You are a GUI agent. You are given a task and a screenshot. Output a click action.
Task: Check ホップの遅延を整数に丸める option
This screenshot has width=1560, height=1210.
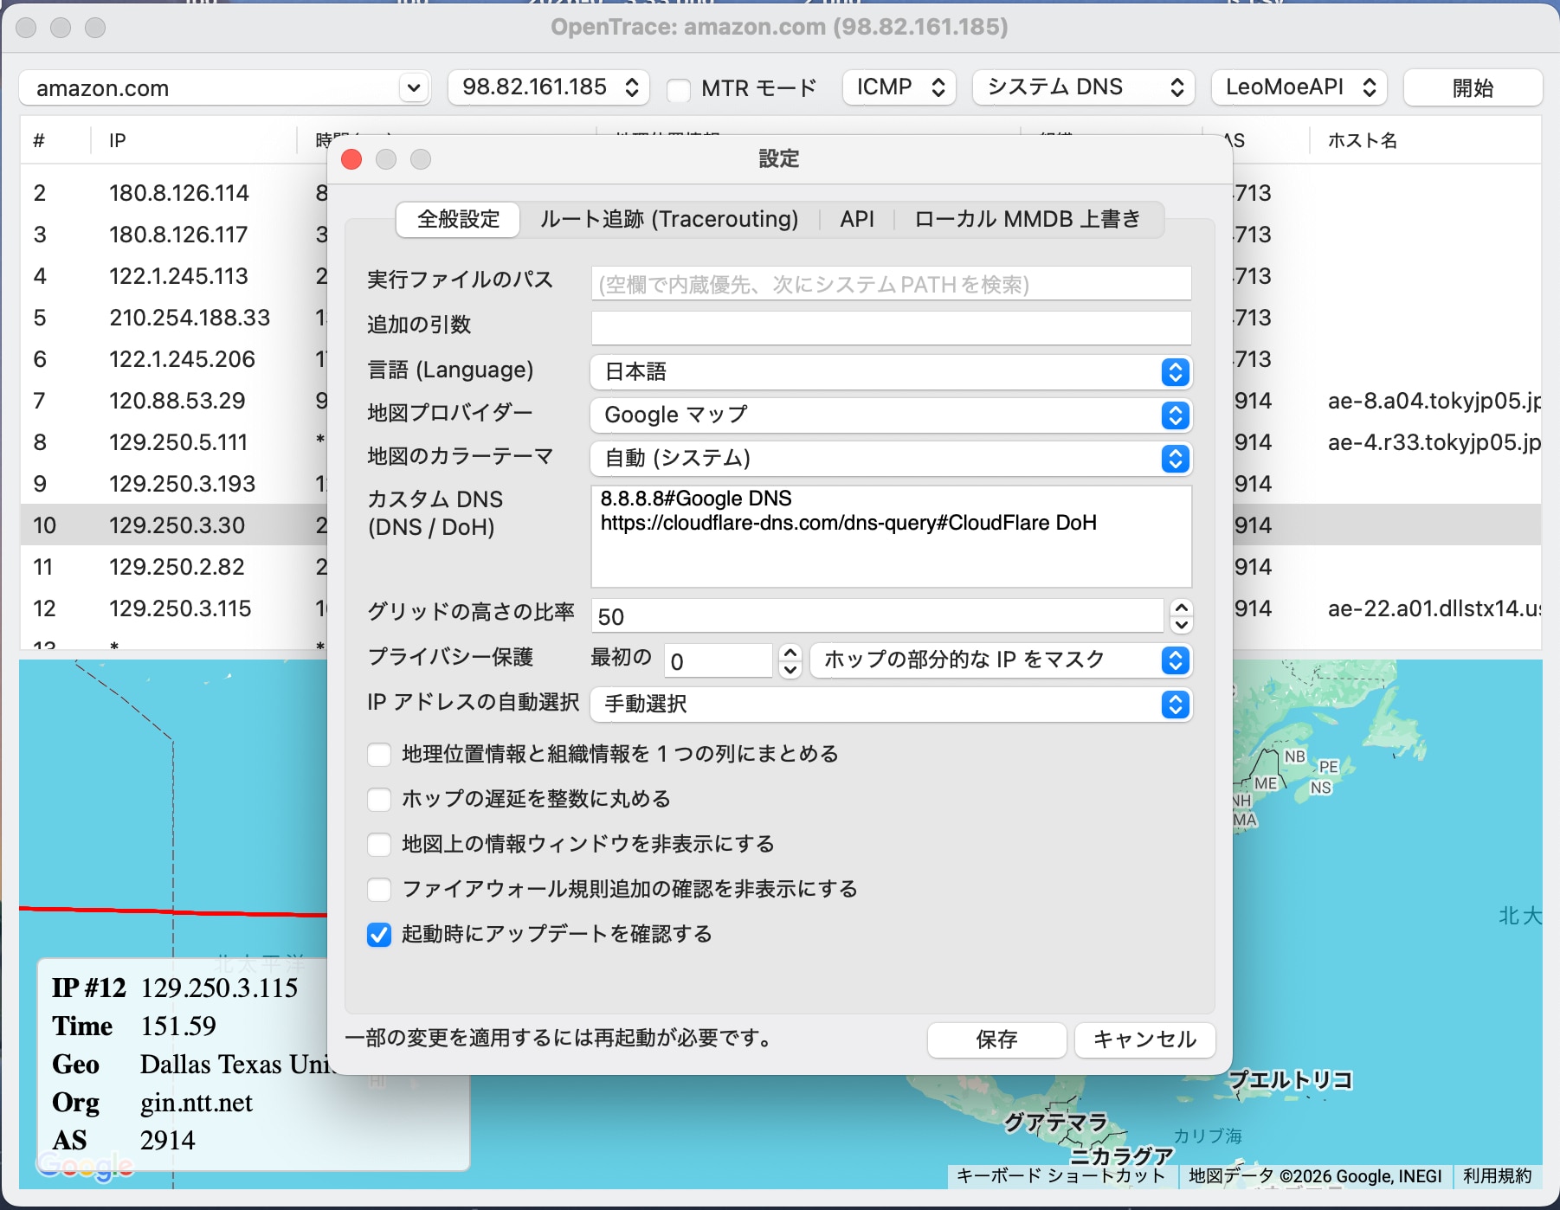coord(378,799)
